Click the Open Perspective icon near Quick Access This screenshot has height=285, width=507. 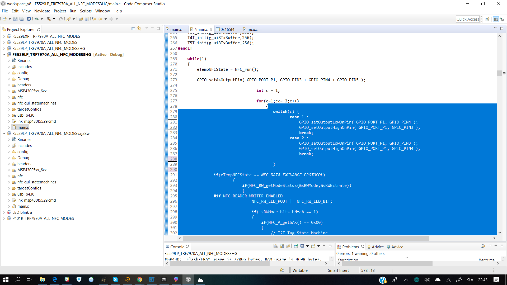(487, 19)
